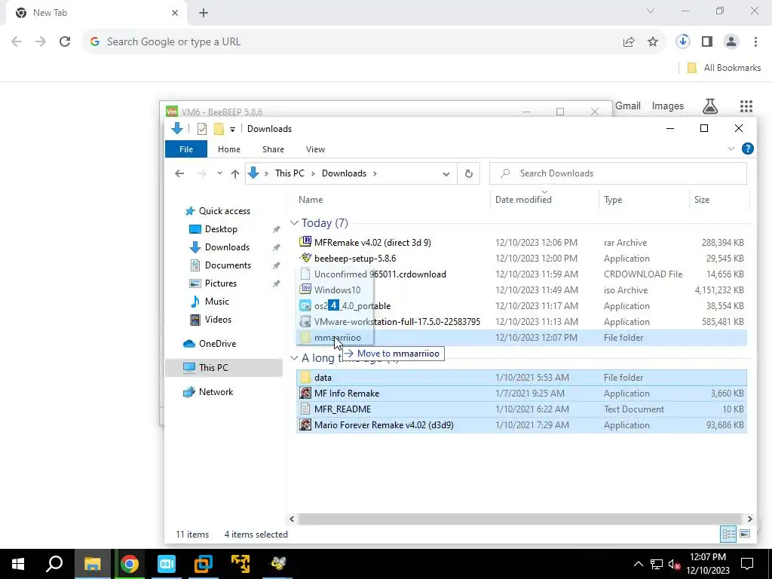Click the Explorer Properties quick access icon
The width and height of the screenshot is (772, 579).
point(202,129)
